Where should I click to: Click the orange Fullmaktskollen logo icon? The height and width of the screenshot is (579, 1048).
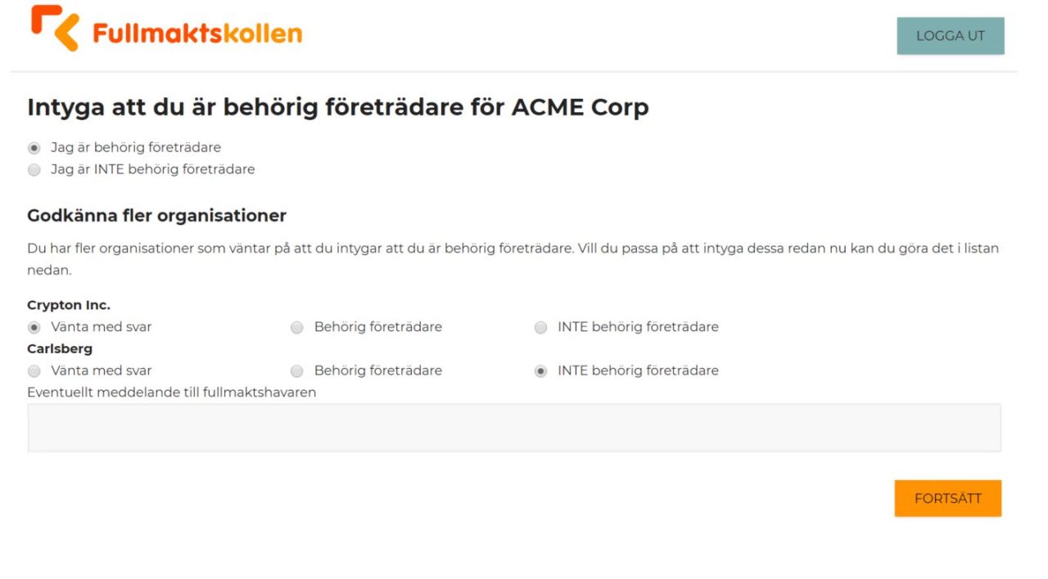[55, 28]
